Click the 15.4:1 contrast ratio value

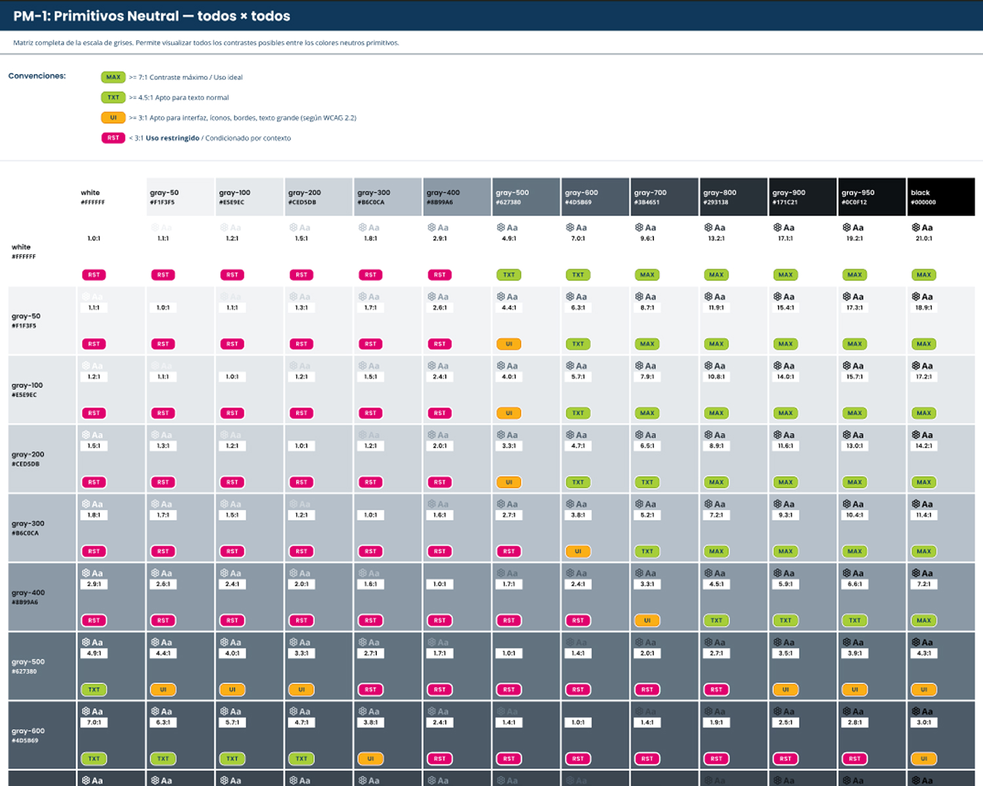(x=786, y=307)
